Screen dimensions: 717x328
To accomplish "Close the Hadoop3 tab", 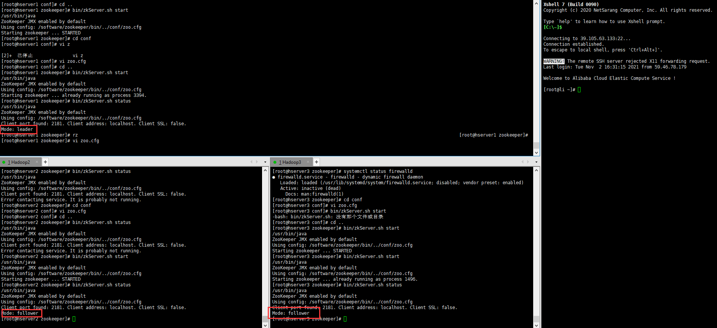I will click(308, 162).
